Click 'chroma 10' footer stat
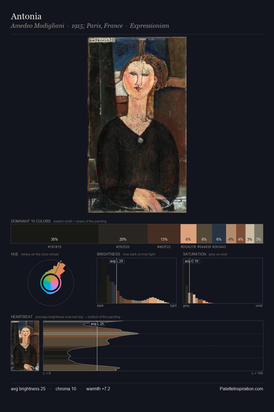Viewport: 274px width, 412px height. (66, 389)
